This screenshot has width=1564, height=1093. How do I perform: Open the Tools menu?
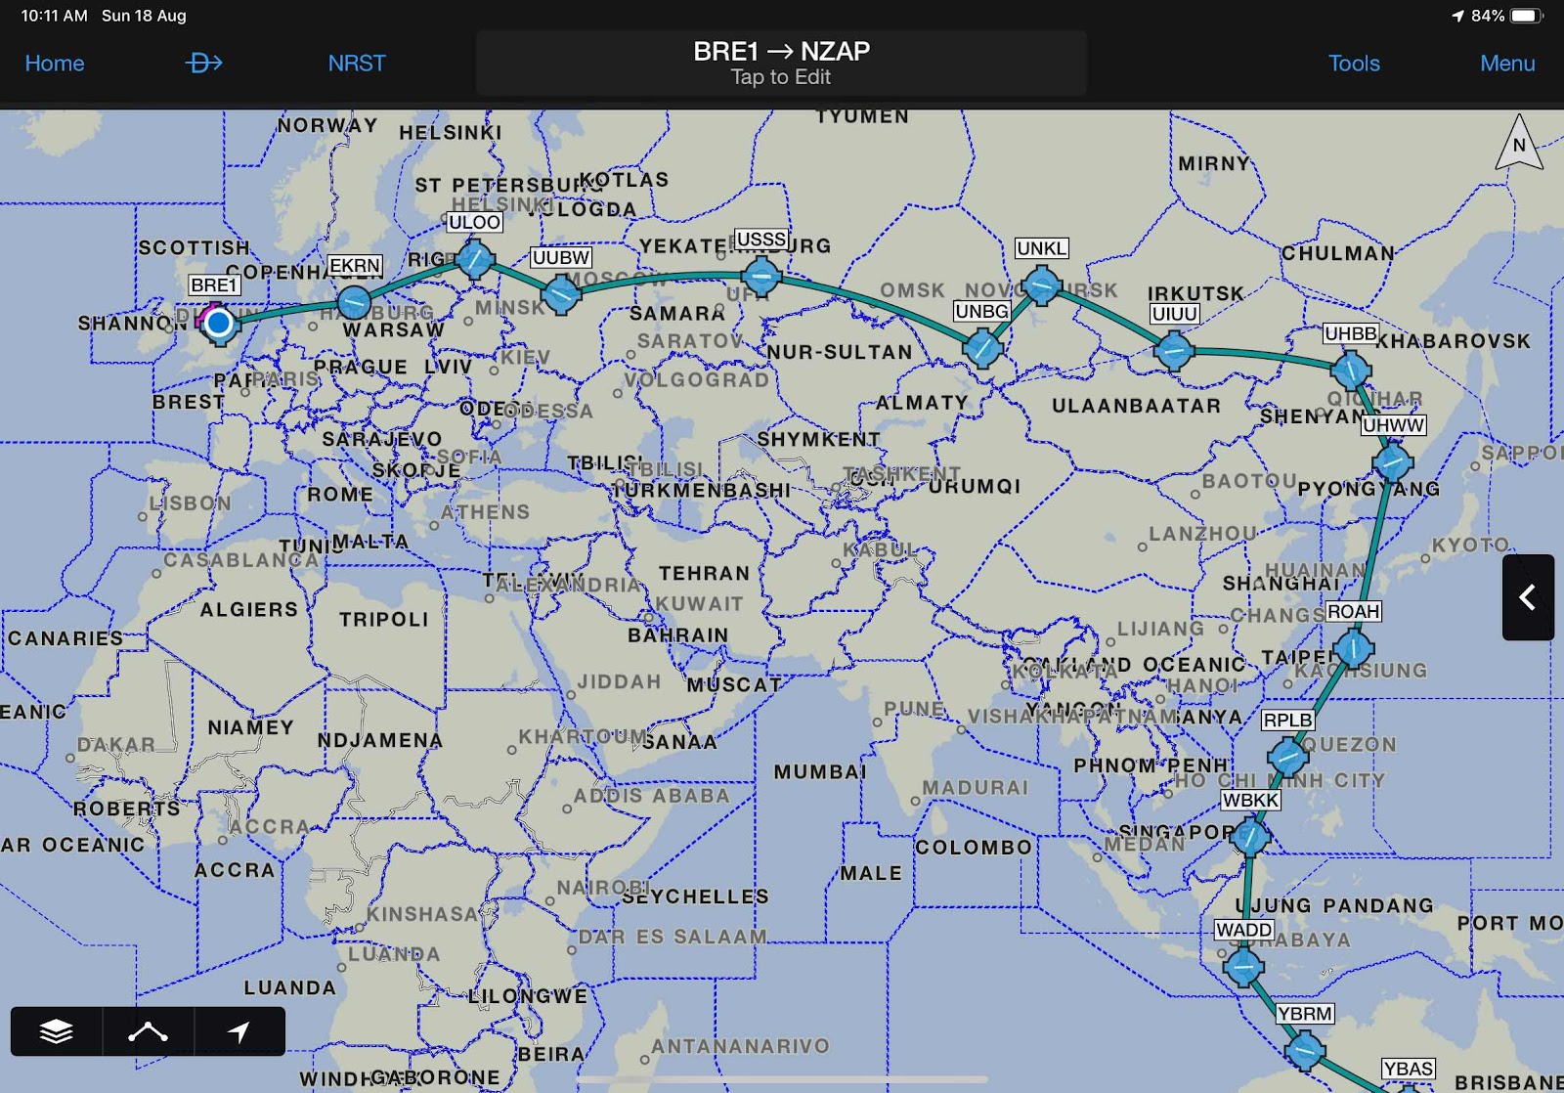[1354, 64]
